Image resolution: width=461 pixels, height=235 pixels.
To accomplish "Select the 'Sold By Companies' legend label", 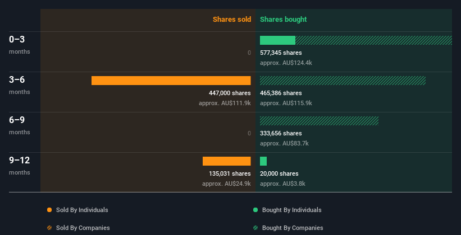I will tap(83, 228).
